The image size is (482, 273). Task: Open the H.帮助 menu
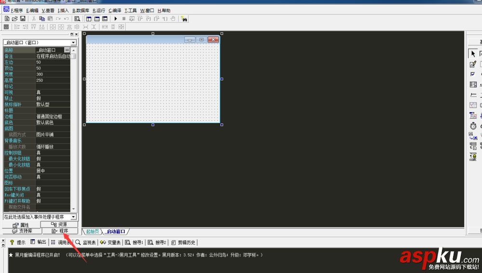tap(164, 11)
